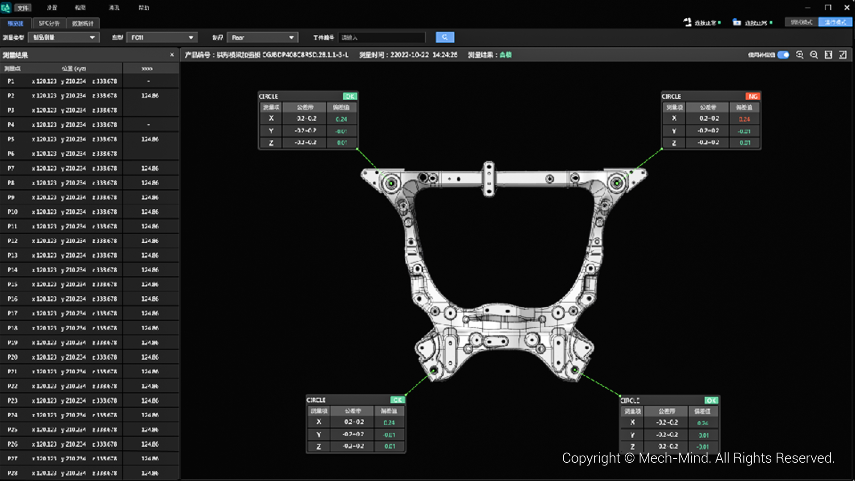The width and height of the screenshot is (855, 481).
Task: Open the first menu bar item
Action: (23, 8)
